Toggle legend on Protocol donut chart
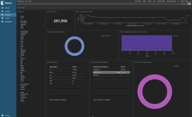Image resolution: width=192 pixels, height=117 pixels. [x=174, y=66]
